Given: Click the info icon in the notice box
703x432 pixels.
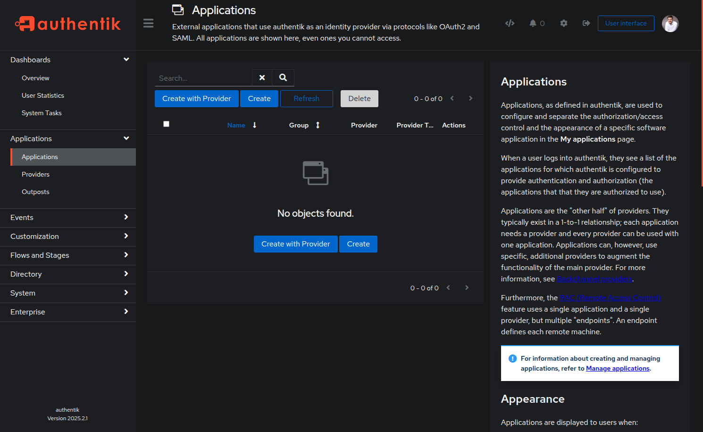Looking at the screenshot, I should (512, 359).
